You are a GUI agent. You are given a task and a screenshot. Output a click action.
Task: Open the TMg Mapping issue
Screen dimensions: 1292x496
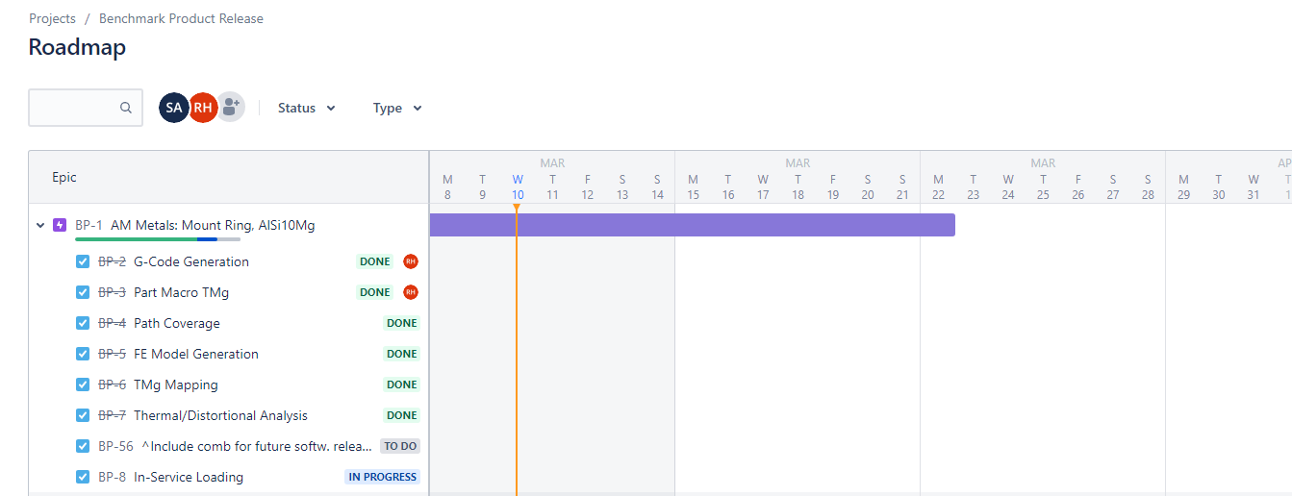(176, 384)
